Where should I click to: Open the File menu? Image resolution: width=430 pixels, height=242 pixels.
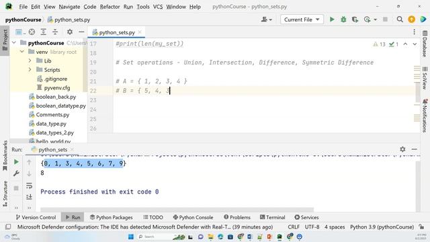(x=24, y=7)
